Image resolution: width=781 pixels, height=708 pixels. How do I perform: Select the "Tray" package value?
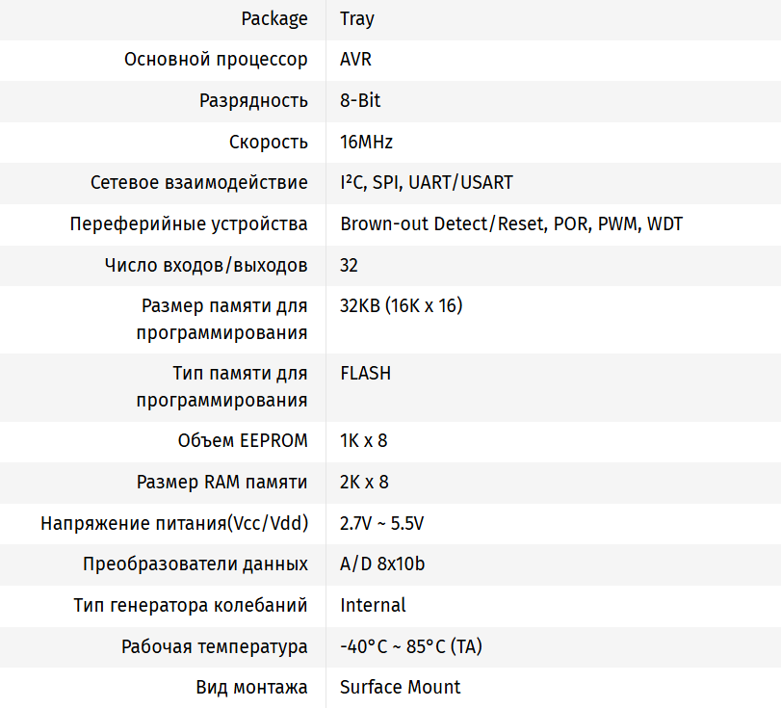tap(357, 19)
